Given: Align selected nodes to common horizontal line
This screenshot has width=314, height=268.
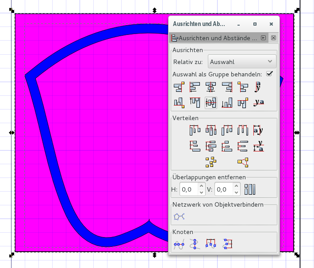Looking at the screenshot, I should pyautogui.click(x=179, y=244).
